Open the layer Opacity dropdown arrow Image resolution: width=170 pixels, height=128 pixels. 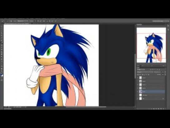pos(165,72)
